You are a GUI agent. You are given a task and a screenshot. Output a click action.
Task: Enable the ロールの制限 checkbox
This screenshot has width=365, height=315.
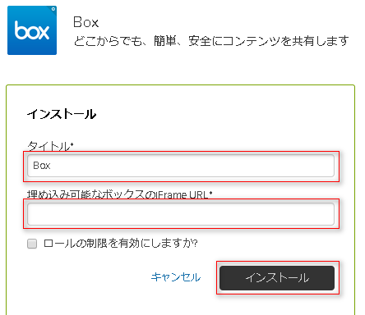(x=32, y=244)
